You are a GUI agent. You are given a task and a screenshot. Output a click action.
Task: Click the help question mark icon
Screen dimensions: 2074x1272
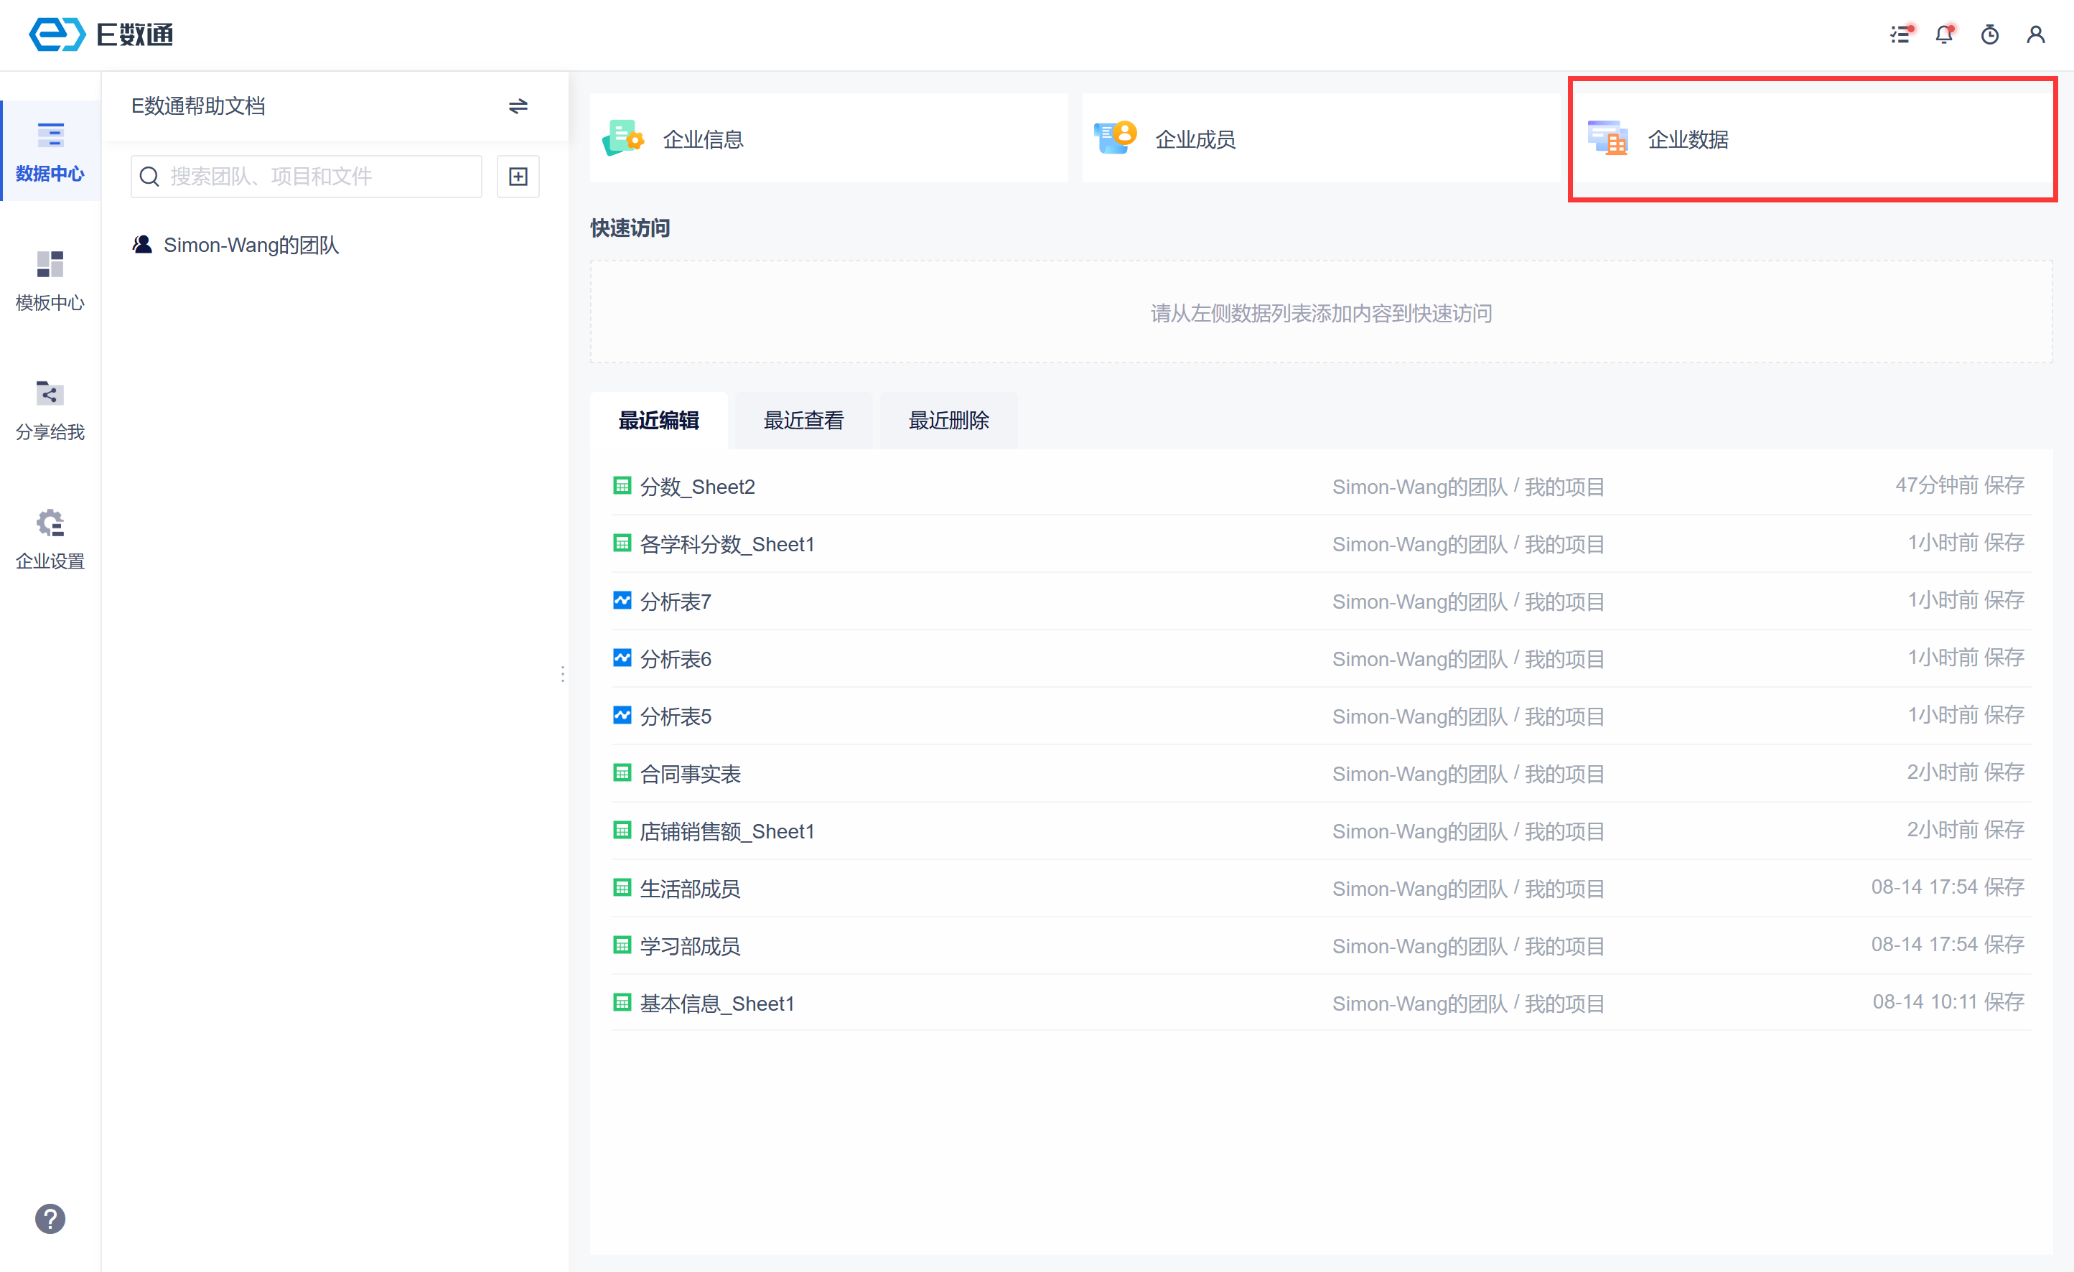[x=50, y=1218]
